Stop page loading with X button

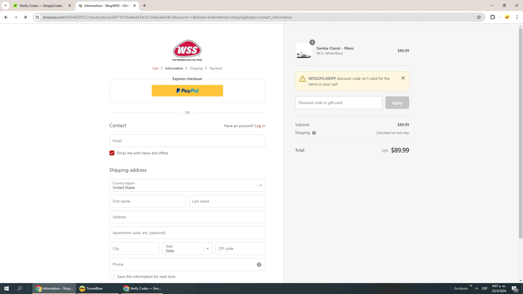[25, 17]
